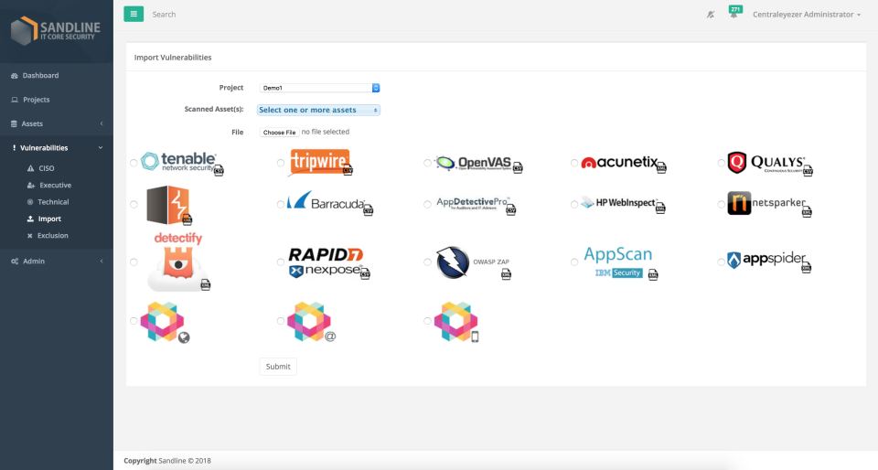Select the OpenVAS radio button
Image resolution: width=878 pixels, height=470 pixels.
[427, 163]
